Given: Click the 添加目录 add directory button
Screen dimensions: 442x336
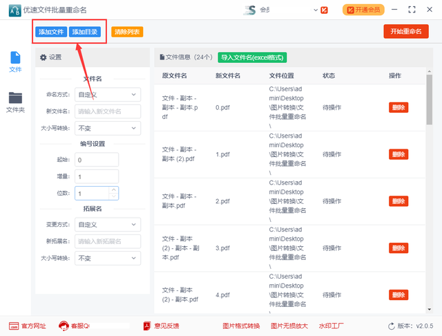Looking at the screenshot, I should point(85,32).
